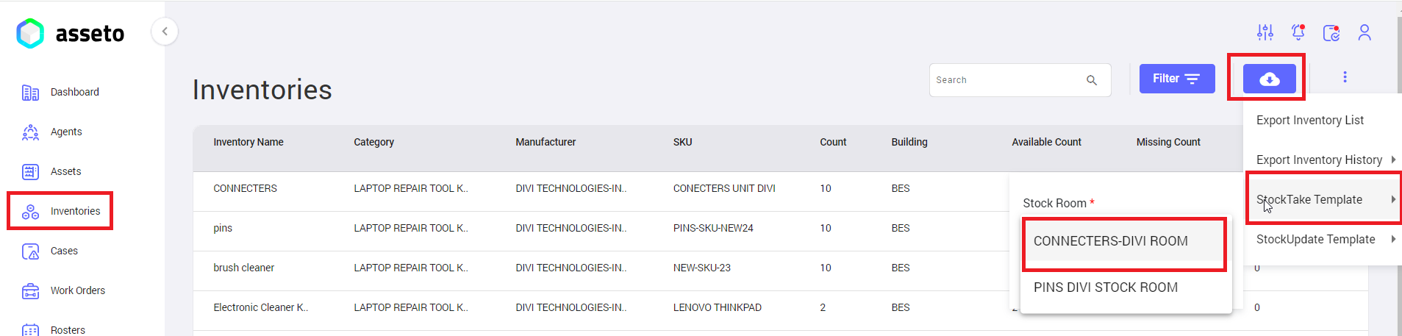Click the Available Count column header

pyautogui.click(x=1046, y=142)
